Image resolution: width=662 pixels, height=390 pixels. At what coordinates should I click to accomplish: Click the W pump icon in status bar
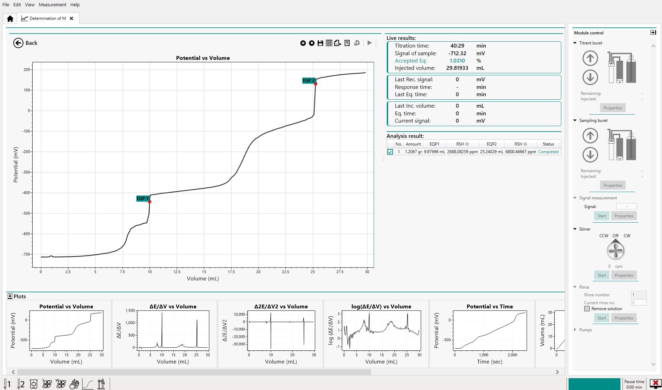pyautogui.click(x=61, y=384)
